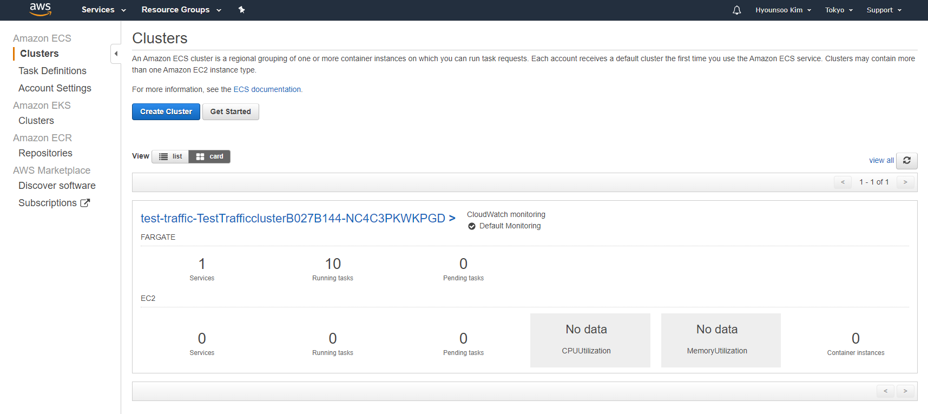
Task: Click the pin shortcuts icon
Action: coord(241,10)
